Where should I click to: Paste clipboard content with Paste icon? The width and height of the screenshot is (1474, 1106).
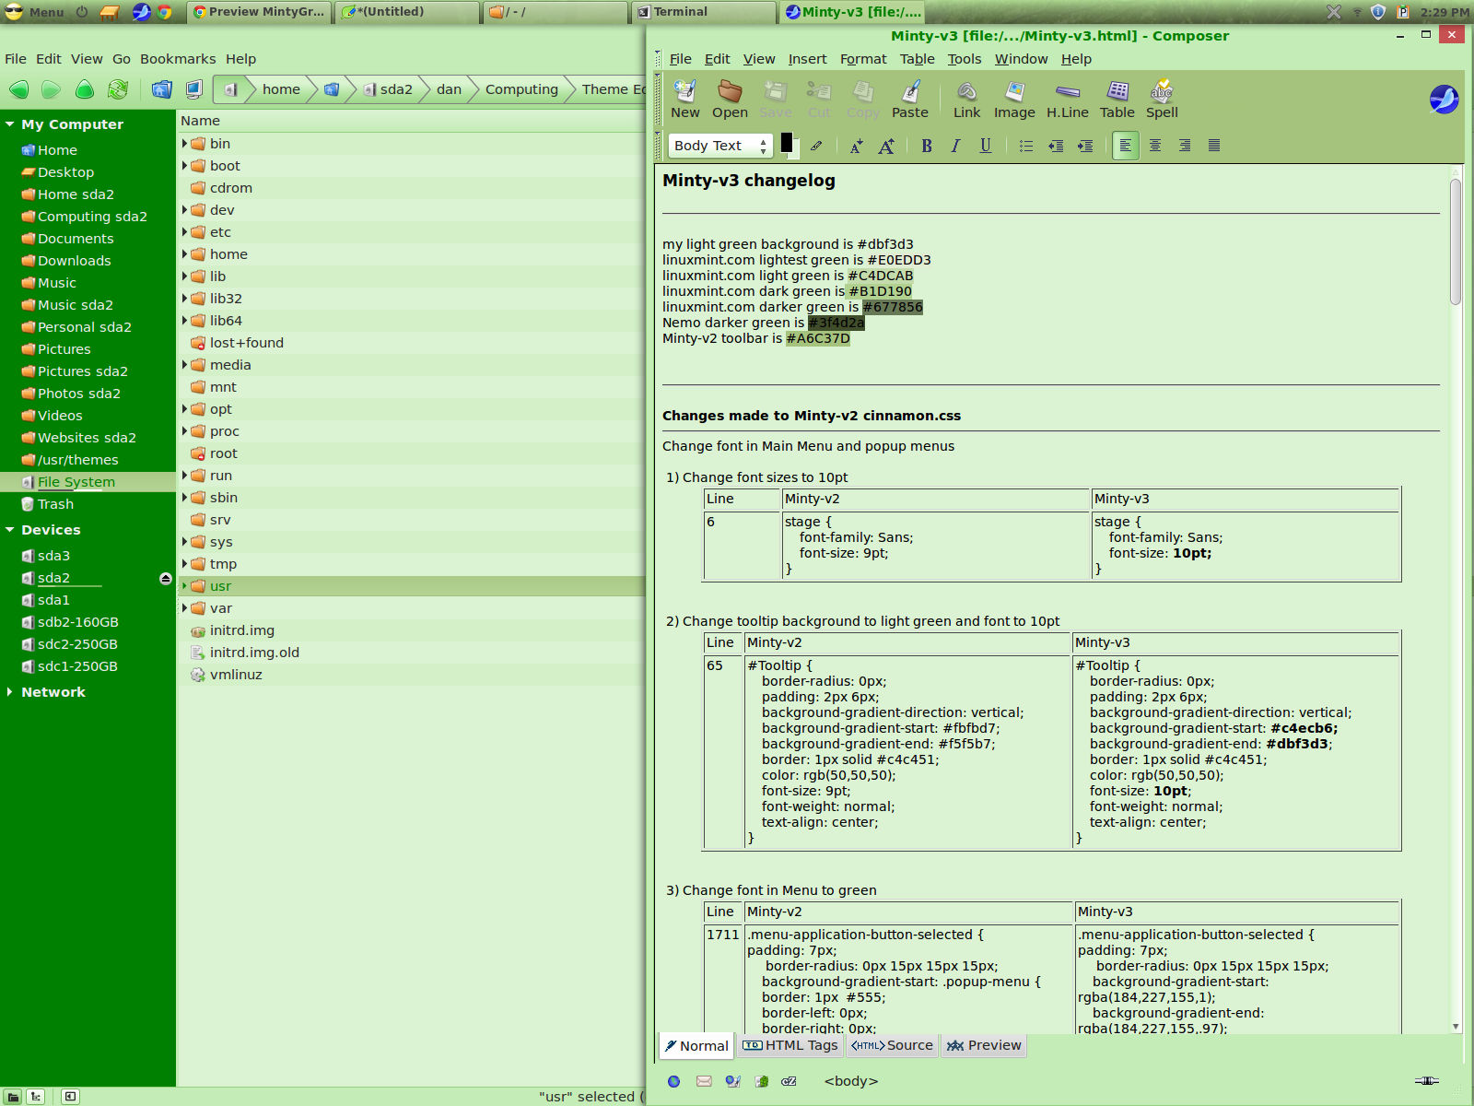pos(909,100)
